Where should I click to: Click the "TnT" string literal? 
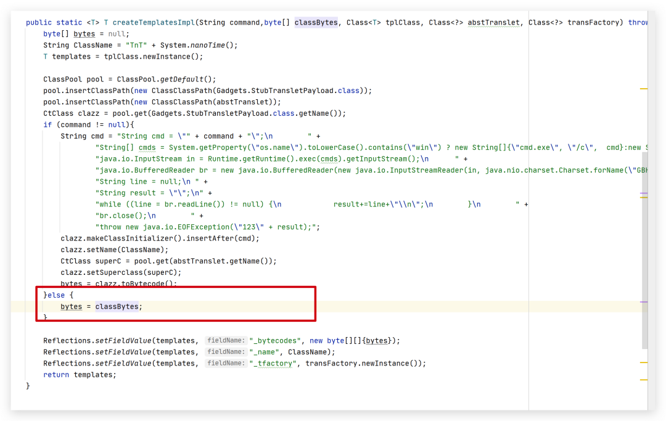136,46
